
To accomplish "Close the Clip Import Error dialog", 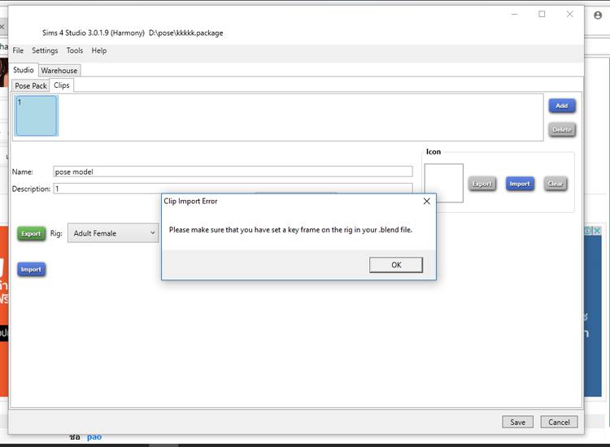I will pos(426,201).
